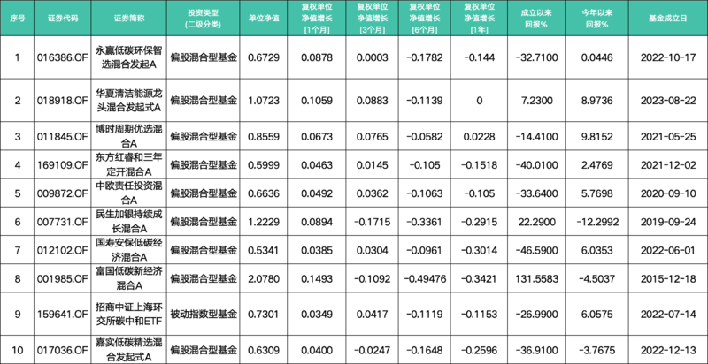Click the 成立以来回报% header
The image size is (708, 364).
click(x=536, y=19)
